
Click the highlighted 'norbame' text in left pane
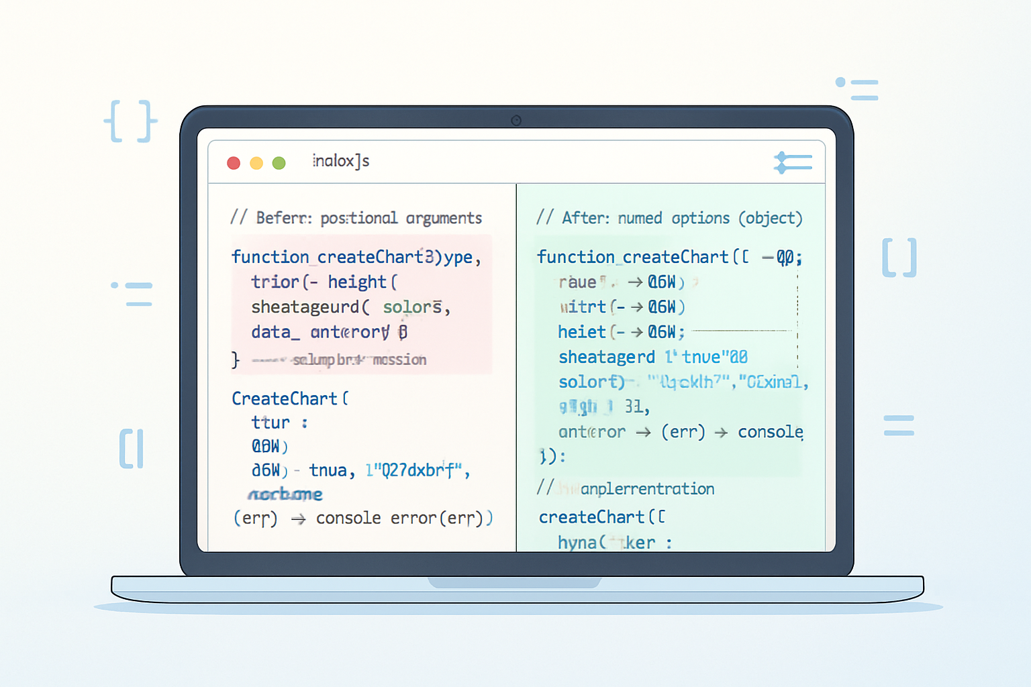[x=285, y=494]
